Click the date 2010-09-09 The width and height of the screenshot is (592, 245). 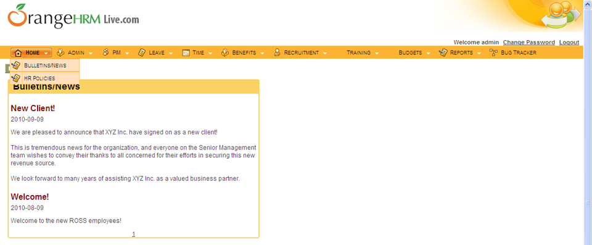[27, 119]
